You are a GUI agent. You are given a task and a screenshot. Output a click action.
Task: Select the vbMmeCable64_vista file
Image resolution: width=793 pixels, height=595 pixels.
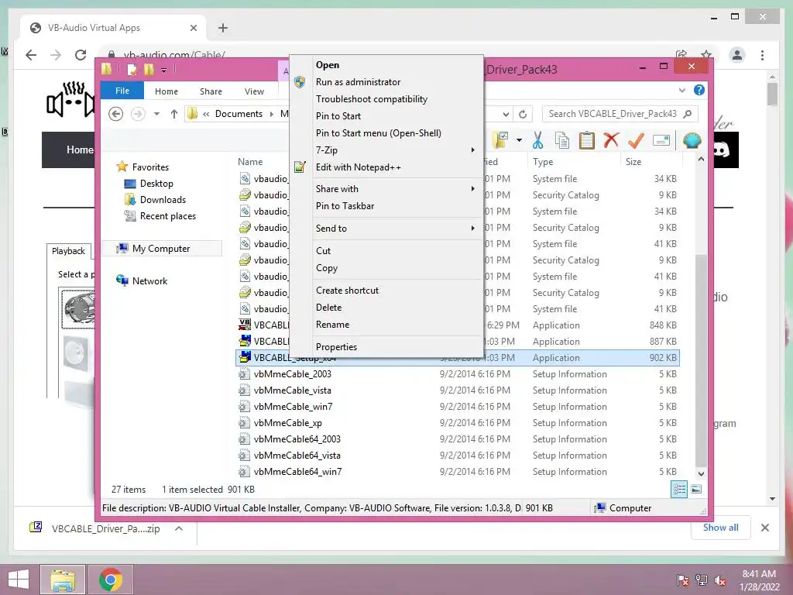tap(458, 456)
